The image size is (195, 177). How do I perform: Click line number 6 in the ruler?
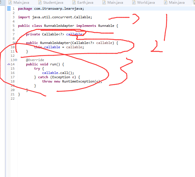pyautogui.click(x=13, y=30)
